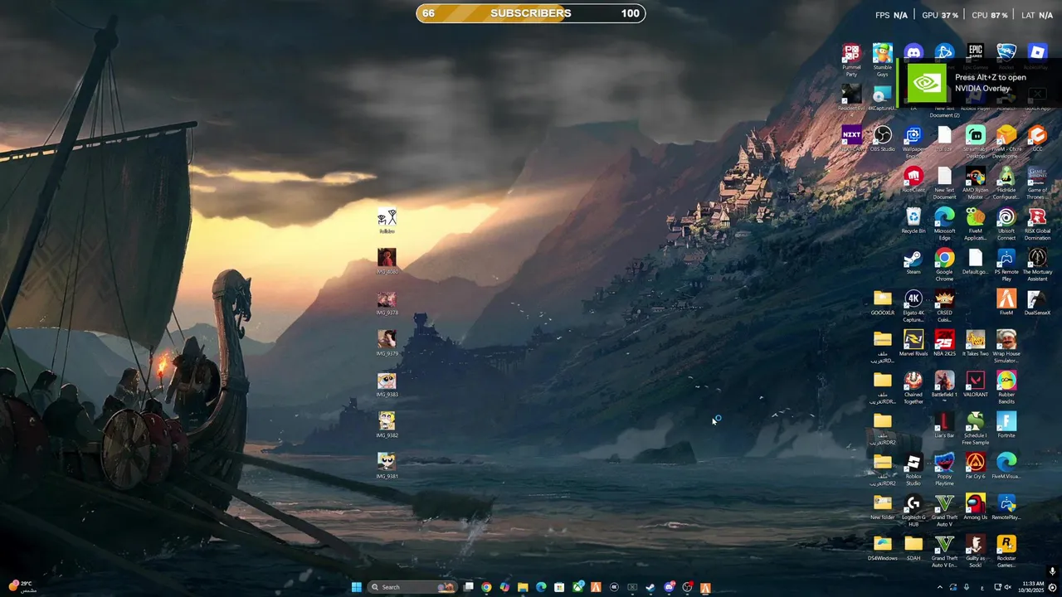
Task: Open Discord from the taskbar
Action: coord(669,587)
